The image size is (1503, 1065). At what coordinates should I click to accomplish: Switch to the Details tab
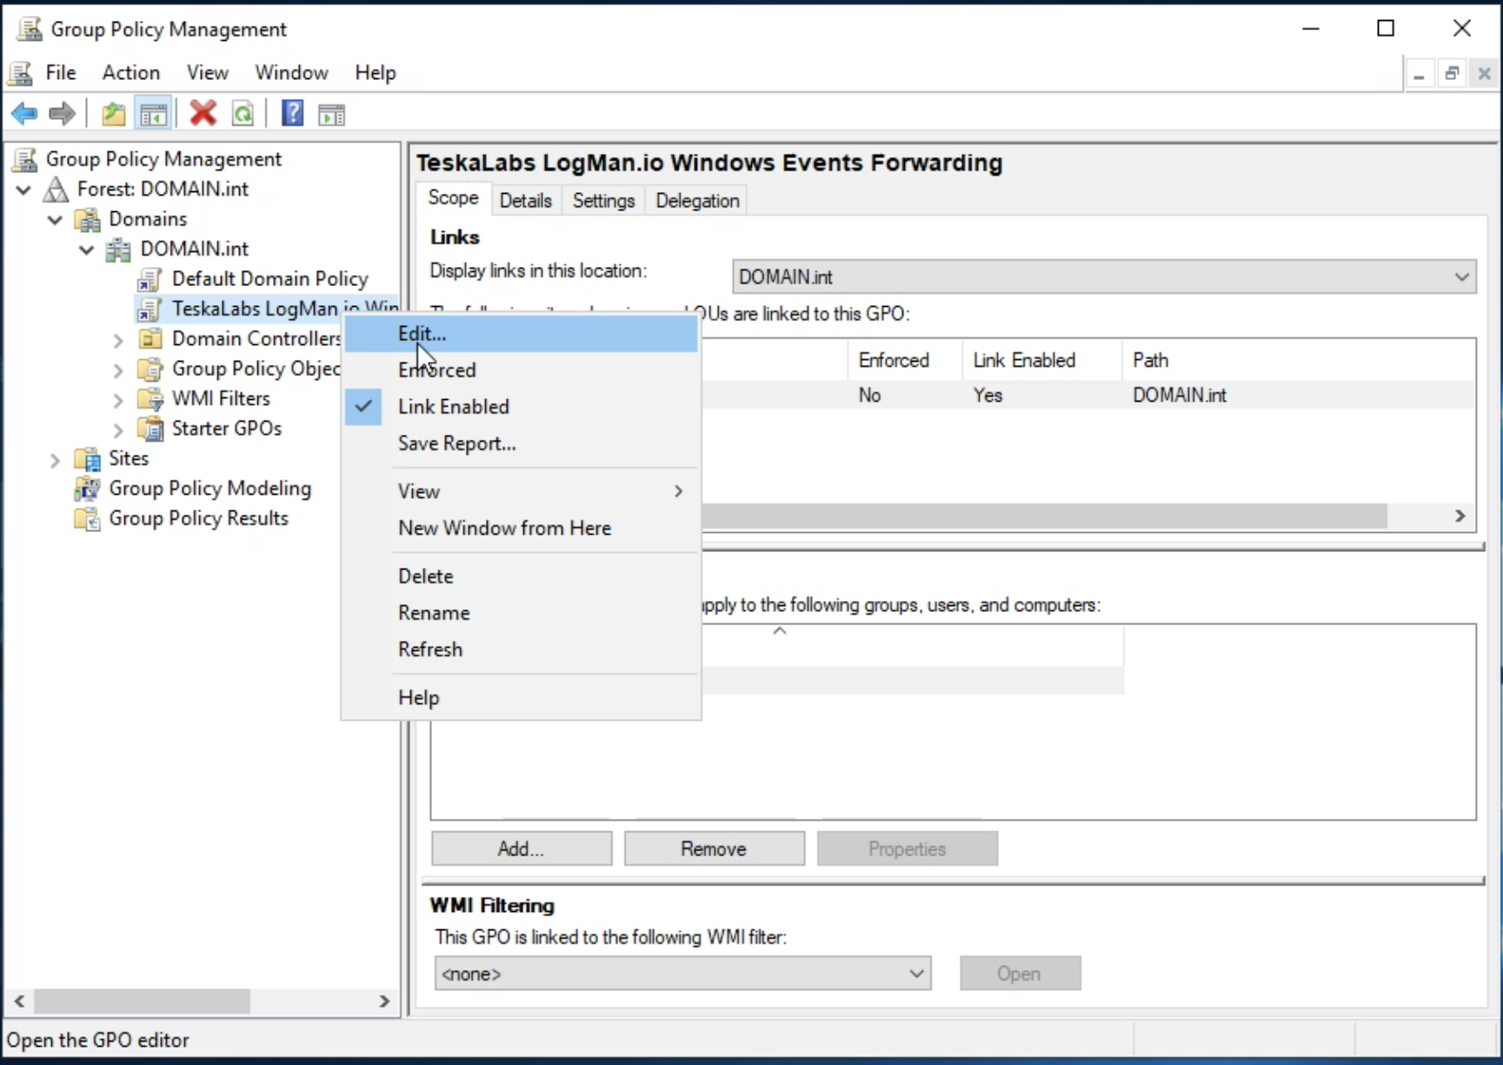[526, 201]
